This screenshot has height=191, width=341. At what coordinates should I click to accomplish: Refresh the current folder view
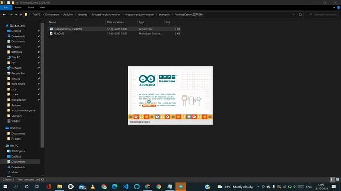301,15
